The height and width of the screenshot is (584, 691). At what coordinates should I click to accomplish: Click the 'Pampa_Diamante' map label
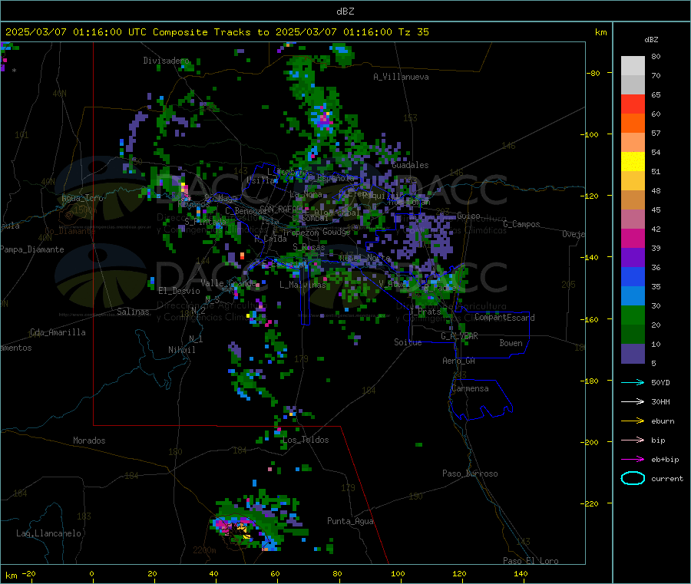tap(32, 249)
